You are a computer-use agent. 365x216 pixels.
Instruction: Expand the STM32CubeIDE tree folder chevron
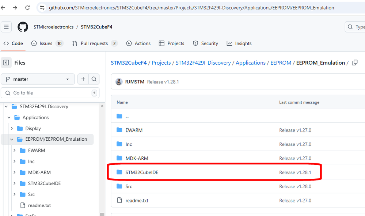pyautogui.click(x=15, y=183)
